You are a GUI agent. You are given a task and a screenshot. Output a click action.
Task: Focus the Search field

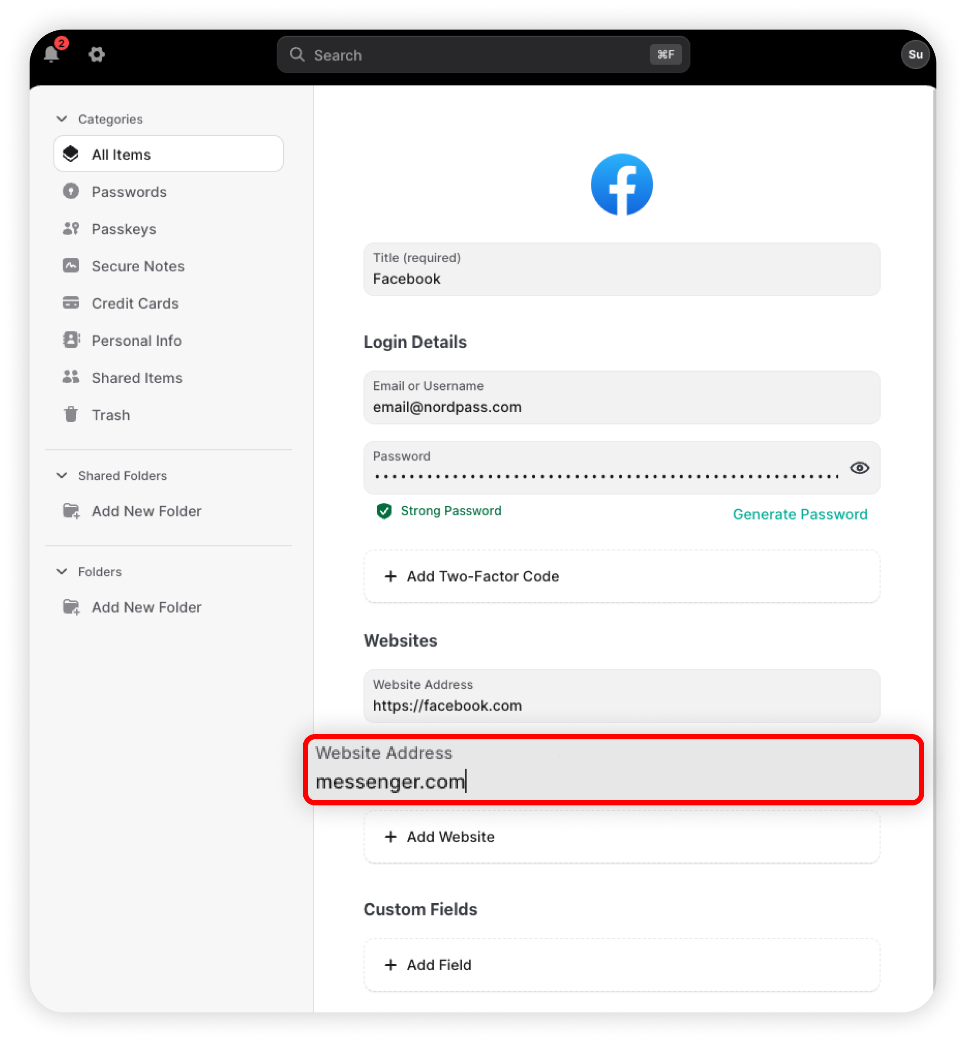pyautogui.click(x=483, y=55)
